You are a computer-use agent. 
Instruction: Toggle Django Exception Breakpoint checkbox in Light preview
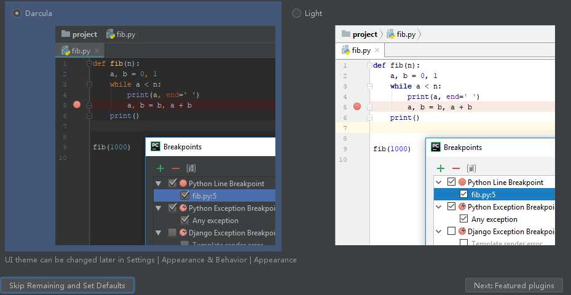(452, 231)
